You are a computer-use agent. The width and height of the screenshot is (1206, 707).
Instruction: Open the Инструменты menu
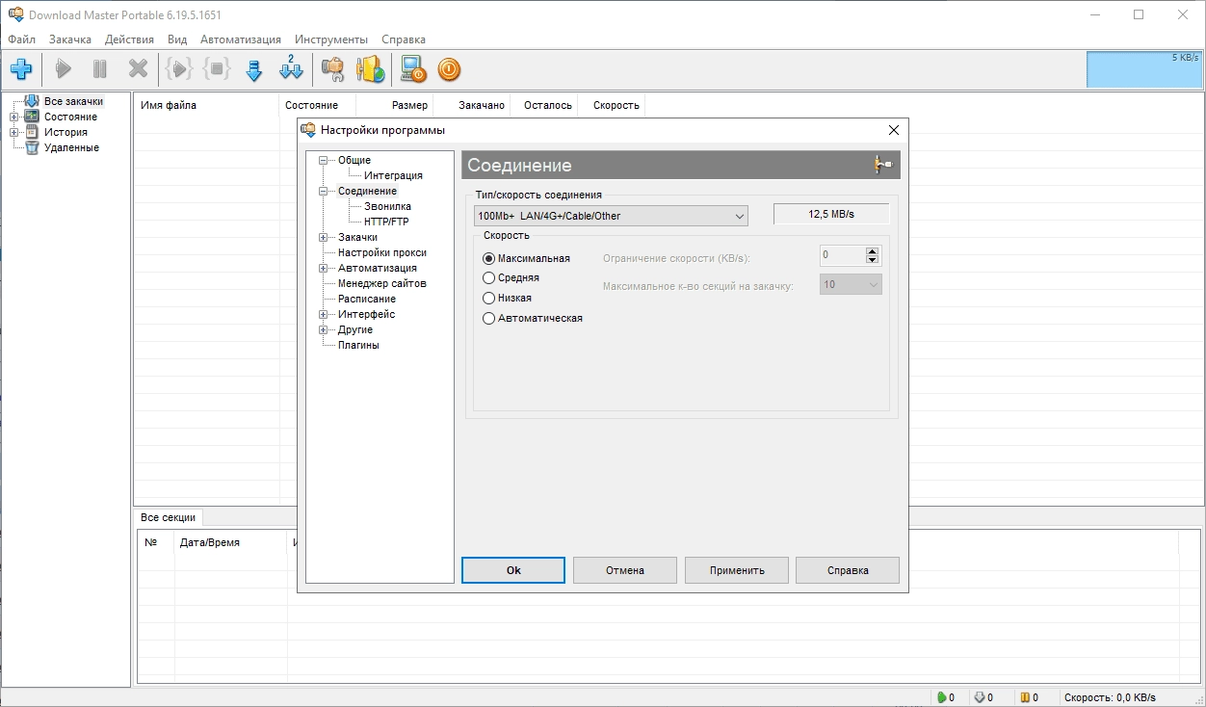331,39
